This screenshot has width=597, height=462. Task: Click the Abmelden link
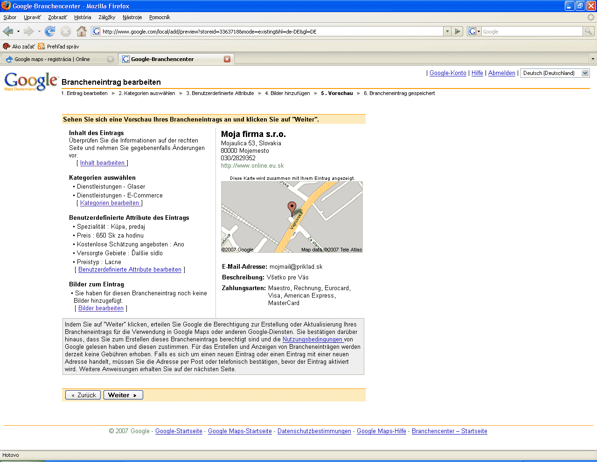(501, 73)
